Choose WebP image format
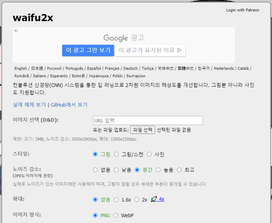Screen dimensions: 272x223 [115, 215]
